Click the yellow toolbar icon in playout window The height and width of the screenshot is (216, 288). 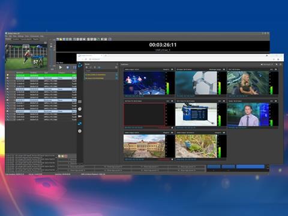coord(61,39)
